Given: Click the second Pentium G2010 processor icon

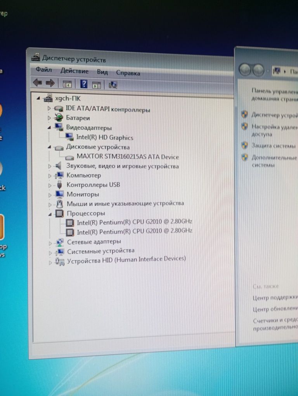Looking at the screenshot, I should tap(70, 232).
